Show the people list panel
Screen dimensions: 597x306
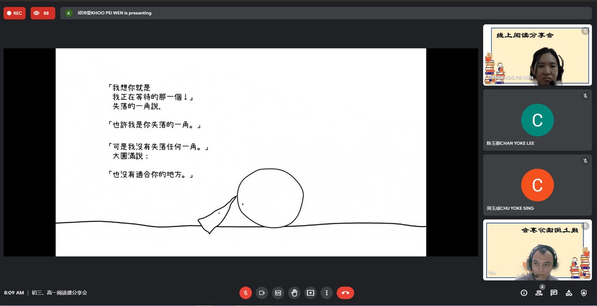539,293
